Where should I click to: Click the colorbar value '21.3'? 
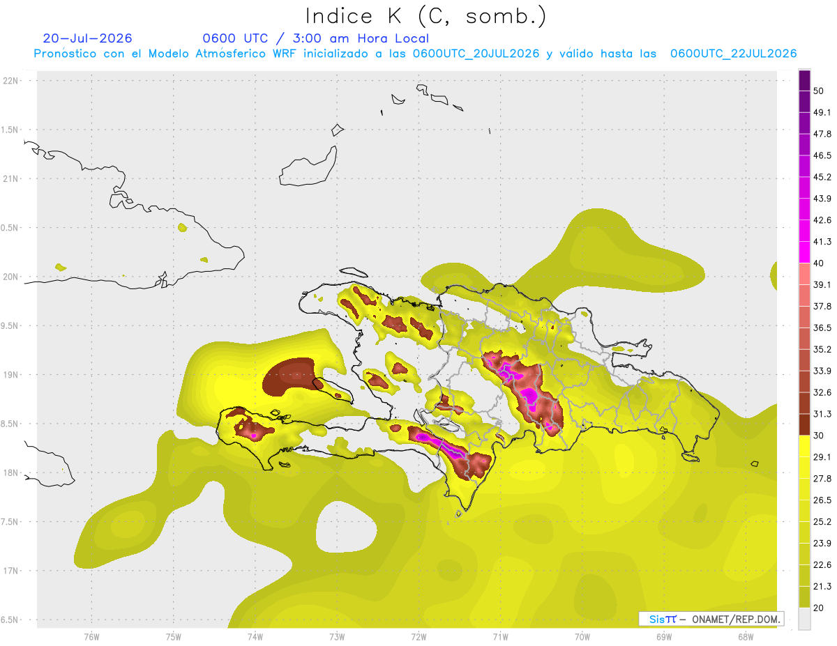point(822,586)
